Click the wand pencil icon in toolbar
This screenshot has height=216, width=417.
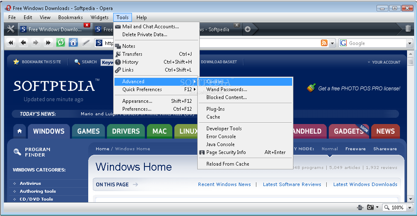point(86,42)
